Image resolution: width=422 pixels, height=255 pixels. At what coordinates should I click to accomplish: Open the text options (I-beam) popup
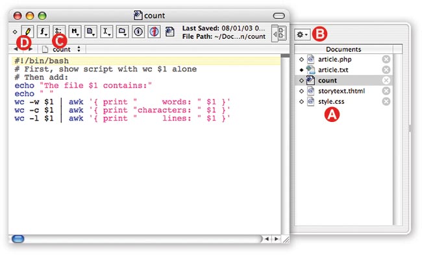tap(106, 32)
